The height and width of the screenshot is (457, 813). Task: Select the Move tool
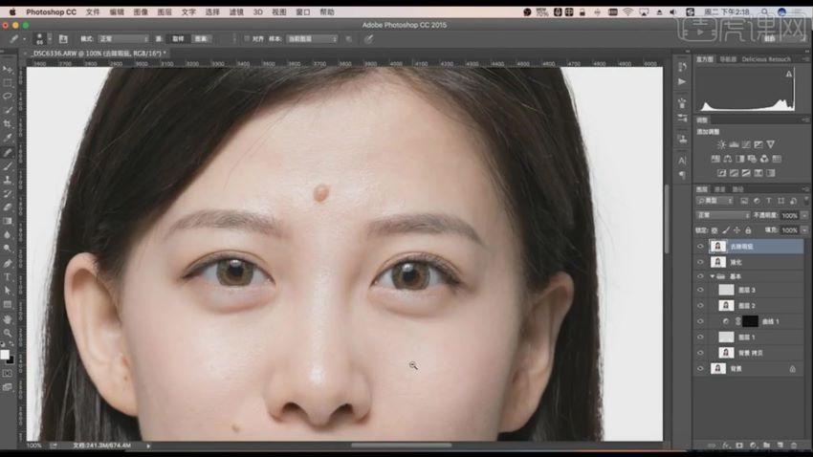click(8, 70)
